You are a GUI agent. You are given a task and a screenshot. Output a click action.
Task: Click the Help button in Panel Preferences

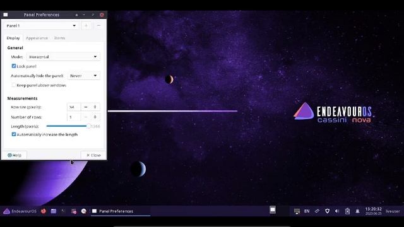coord(15,155)
